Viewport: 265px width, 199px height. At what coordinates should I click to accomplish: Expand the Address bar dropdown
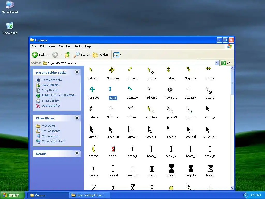point(217,63)
